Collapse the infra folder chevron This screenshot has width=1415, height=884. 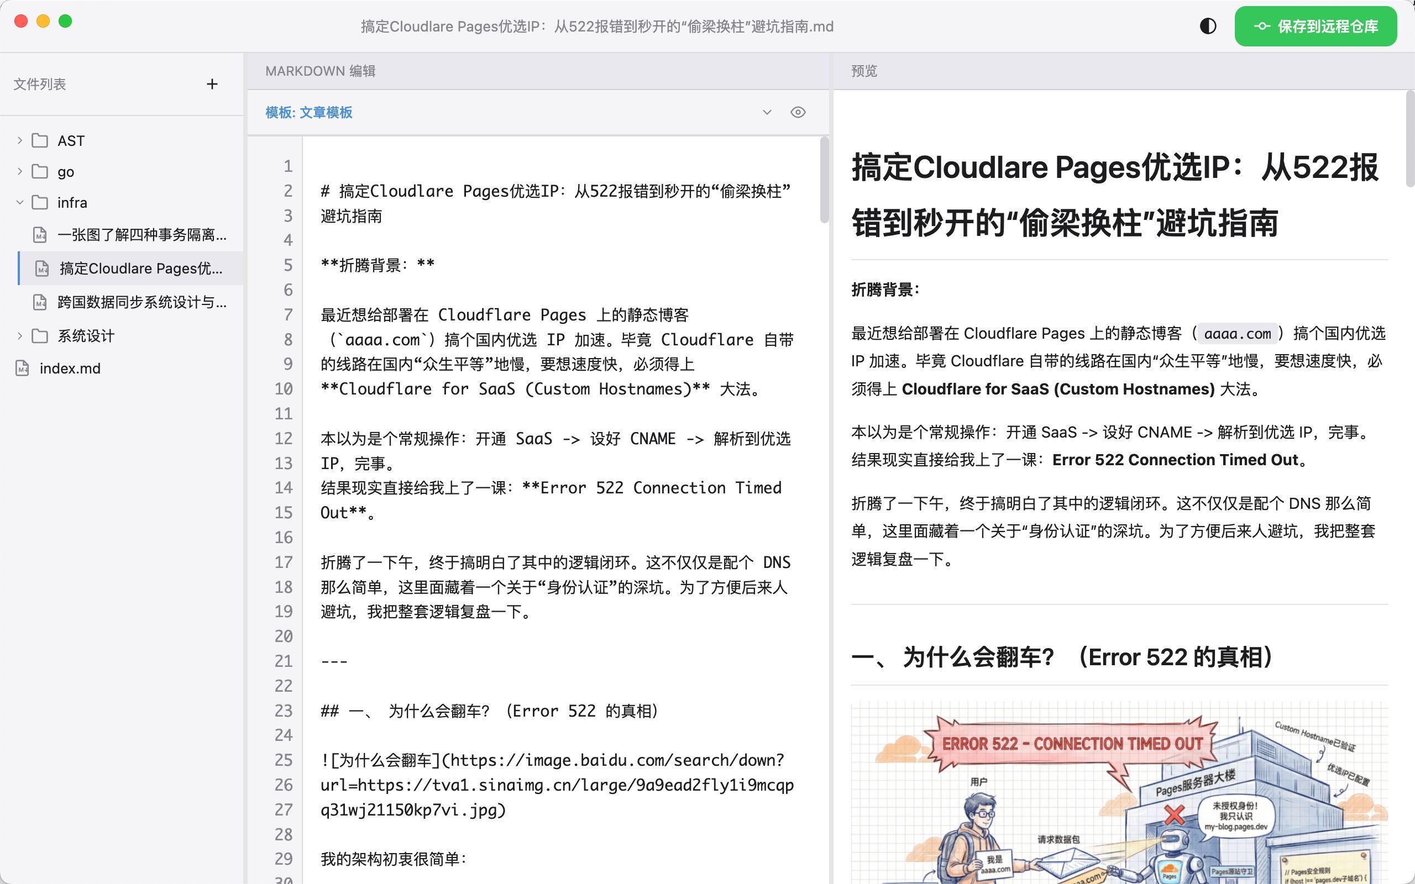20,202
